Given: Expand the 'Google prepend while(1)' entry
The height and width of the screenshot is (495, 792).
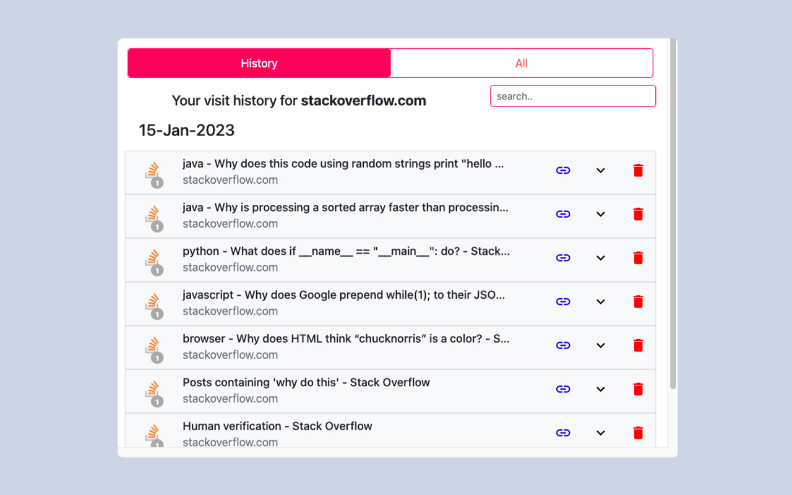Looking at the screenshot, I should click(x=600, y=301).
